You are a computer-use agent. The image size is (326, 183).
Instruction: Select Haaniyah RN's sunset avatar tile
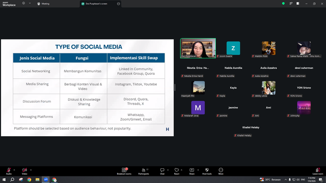pos(198,88)
